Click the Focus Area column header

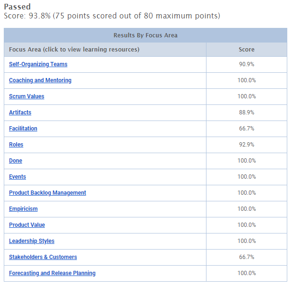point(74,50)
